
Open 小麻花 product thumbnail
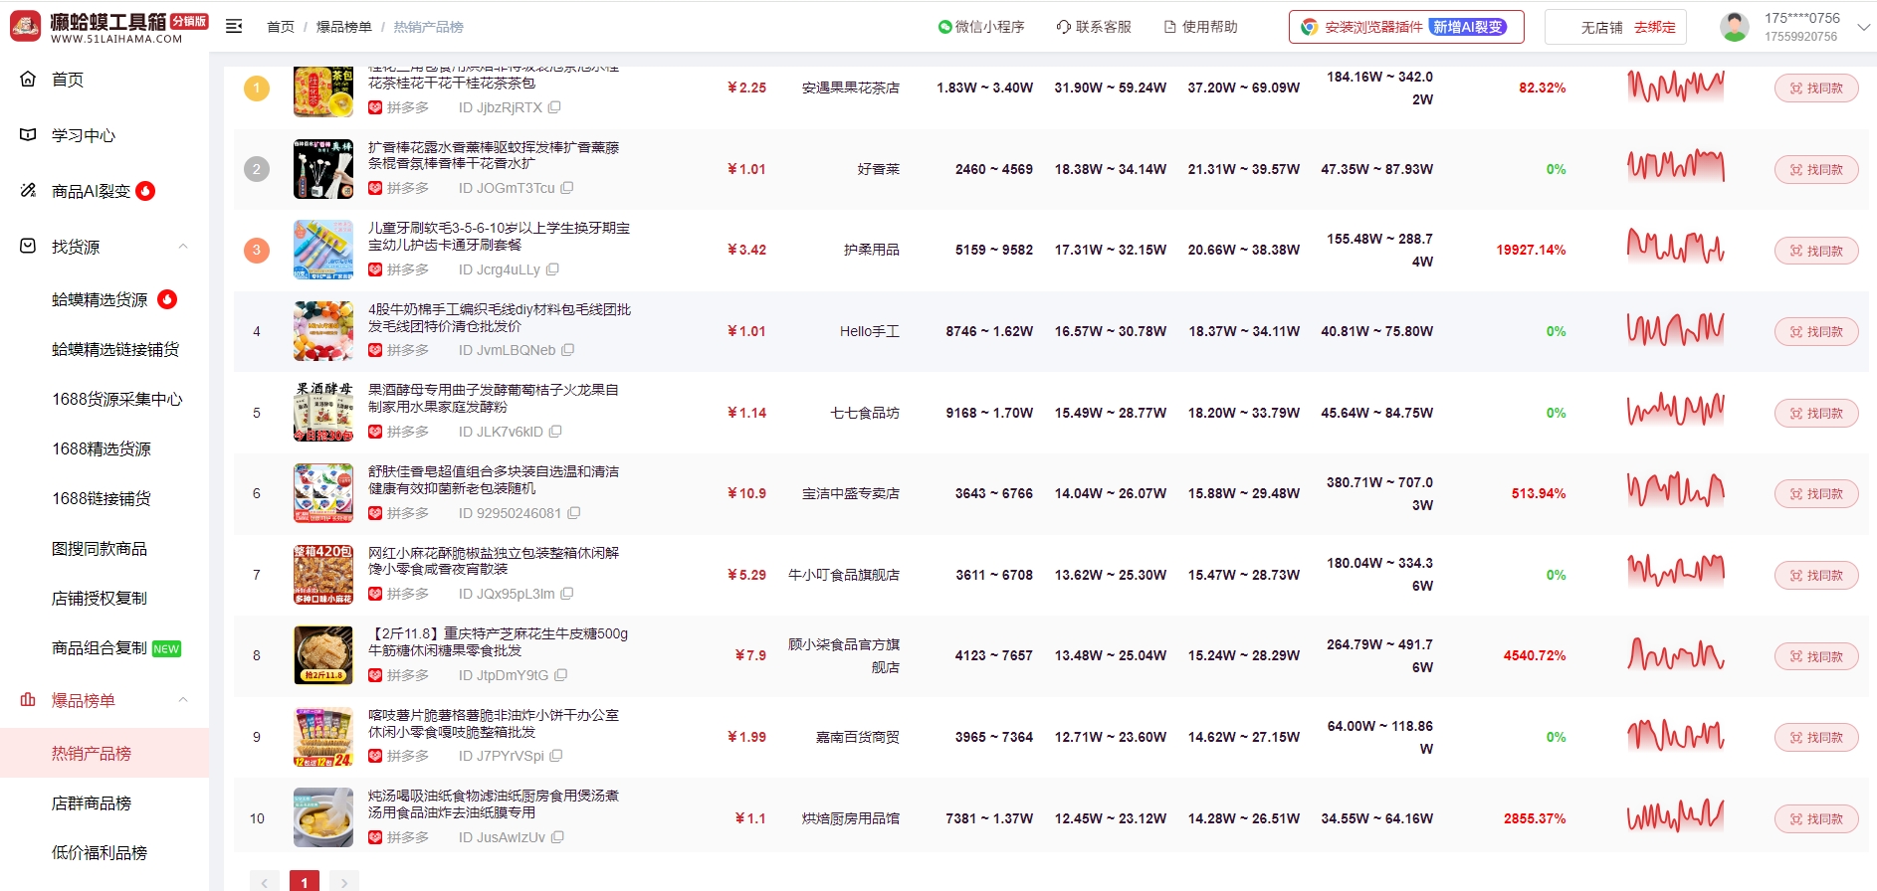pyautogui.click(x=323, y=575)
